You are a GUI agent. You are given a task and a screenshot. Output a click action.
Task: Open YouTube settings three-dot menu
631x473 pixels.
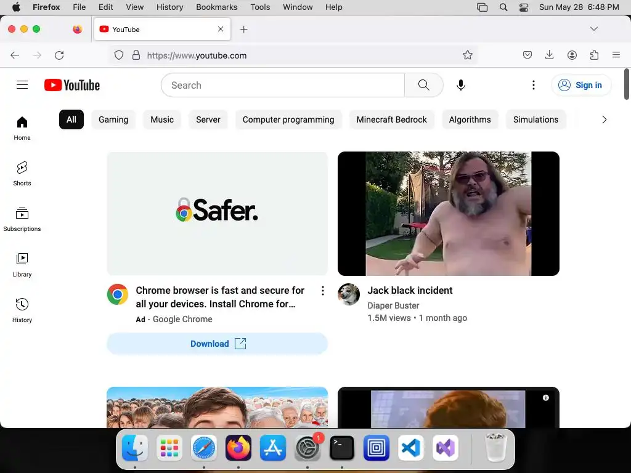534,85
